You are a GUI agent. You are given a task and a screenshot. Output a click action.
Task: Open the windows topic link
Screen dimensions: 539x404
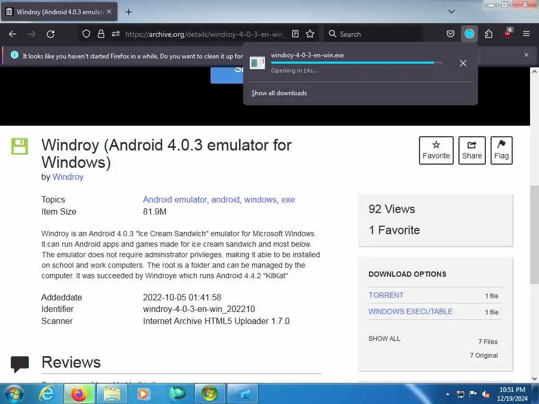260,199
